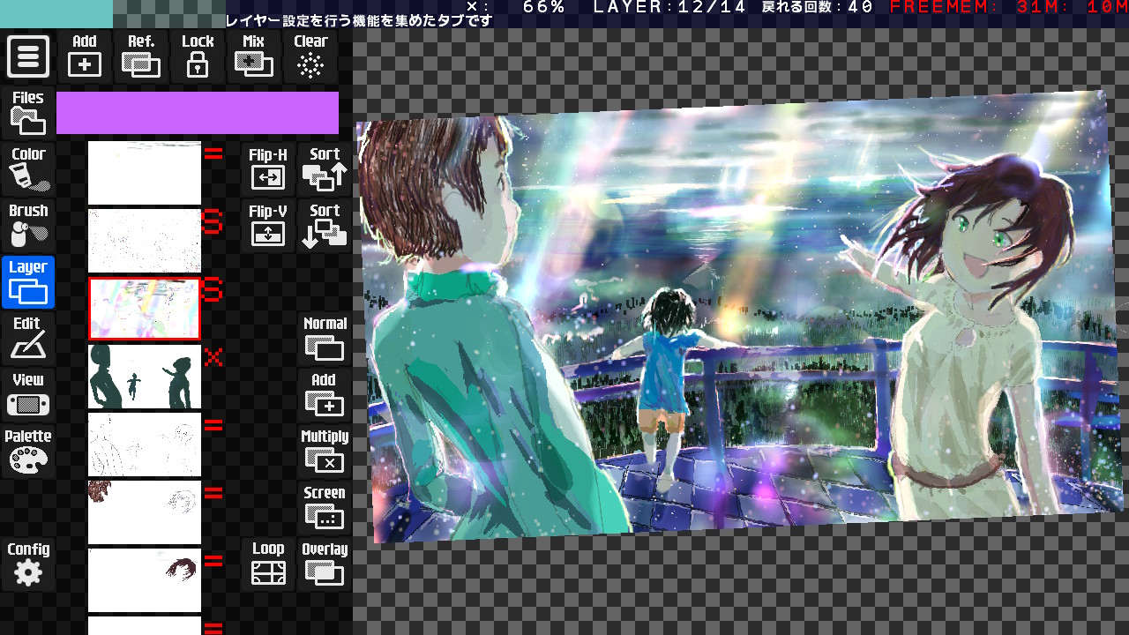Screen dimensions: 1129x635
Task: Select the speckled dots layer thumbnail
Action: [x=145, y=241]
